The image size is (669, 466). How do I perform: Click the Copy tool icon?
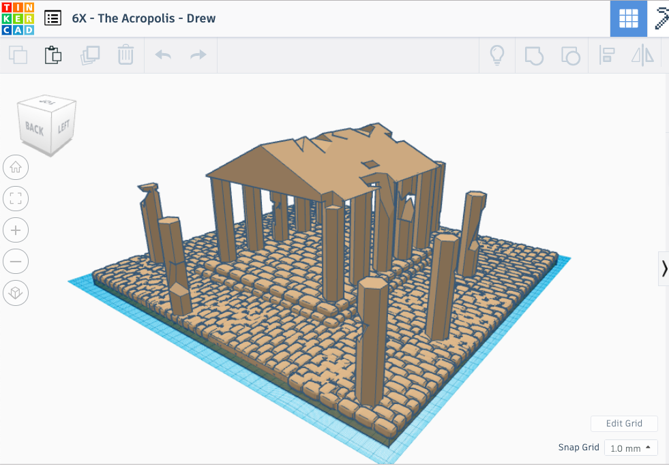coord(18,55)
